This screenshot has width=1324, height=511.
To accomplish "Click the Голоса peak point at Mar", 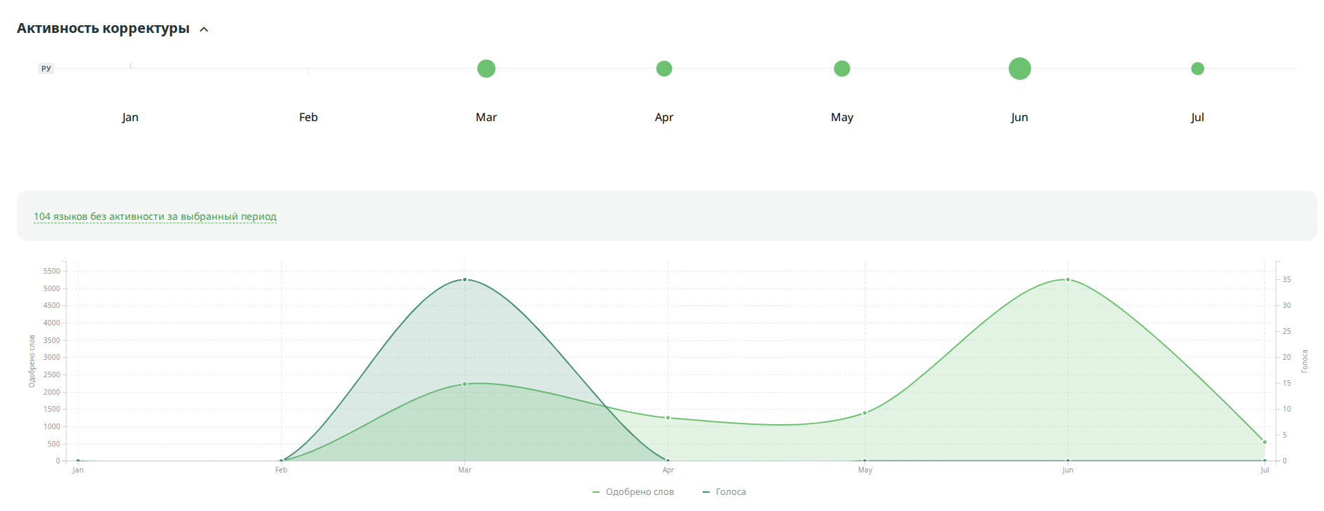I will click(x=464, y=279).
